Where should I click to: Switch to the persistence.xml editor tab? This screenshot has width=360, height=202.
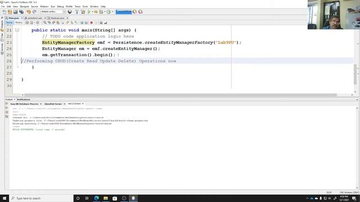pos(34,18)
